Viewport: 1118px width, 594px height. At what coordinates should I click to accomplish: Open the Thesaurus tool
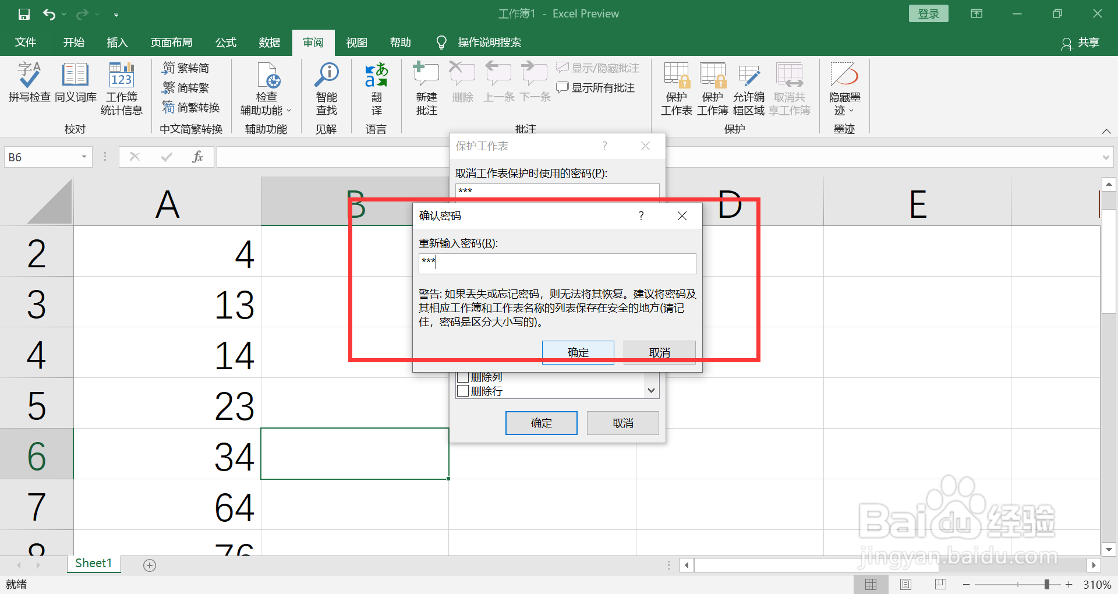pos(75,82)
